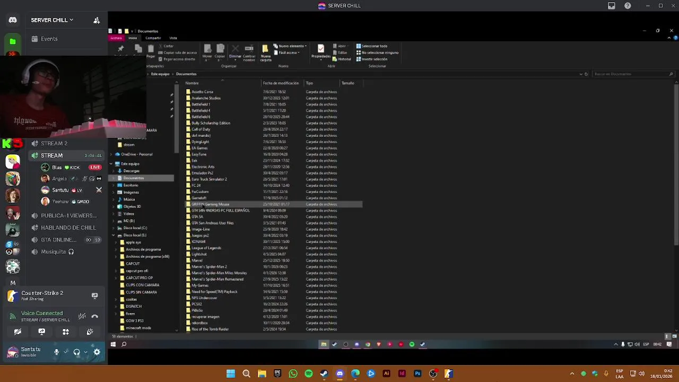This screenshot has width=679, height=382.
Task: Select CLIPS CON CAMARA in navigation tree
Action: coord(142,285)
